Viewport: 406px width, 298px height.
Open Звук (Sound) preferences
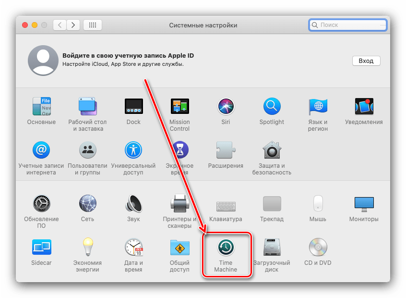(133, 204)
